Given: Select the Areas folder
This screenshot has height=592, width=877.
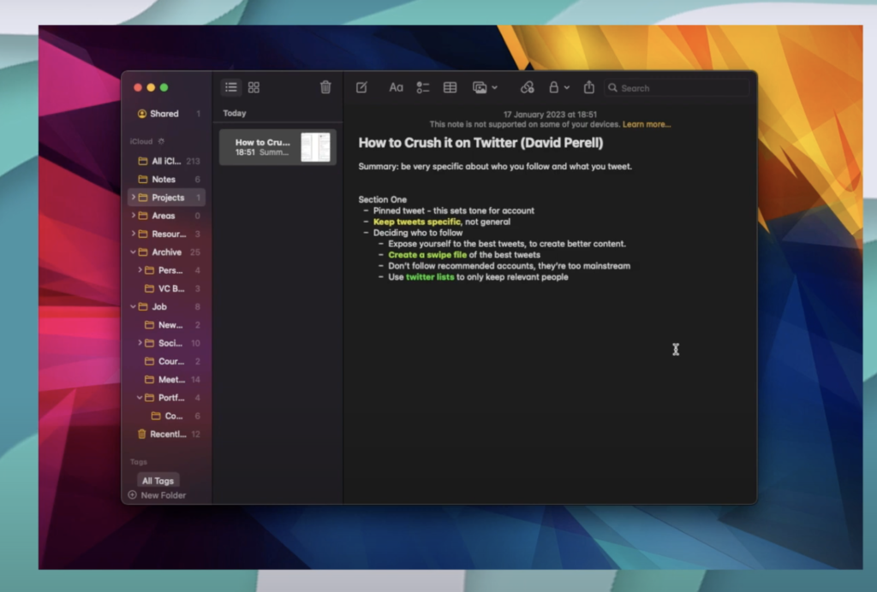Looking at the screenshot, I should [167, 216].
